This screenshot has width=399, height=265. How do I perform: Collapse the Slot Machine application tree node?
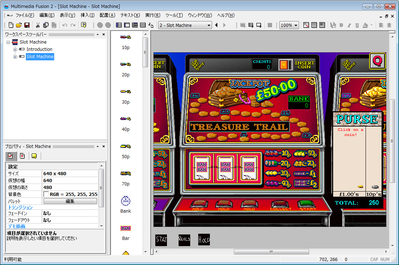click(x=8, y=42)
